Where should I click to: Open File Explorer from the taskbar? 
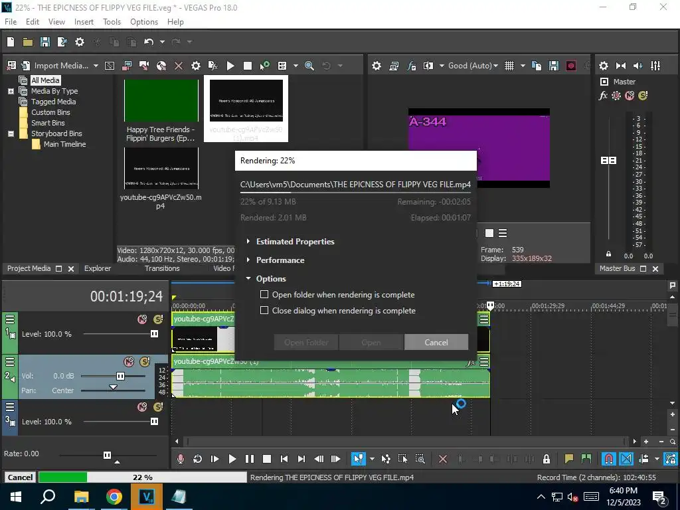point(81,497)
